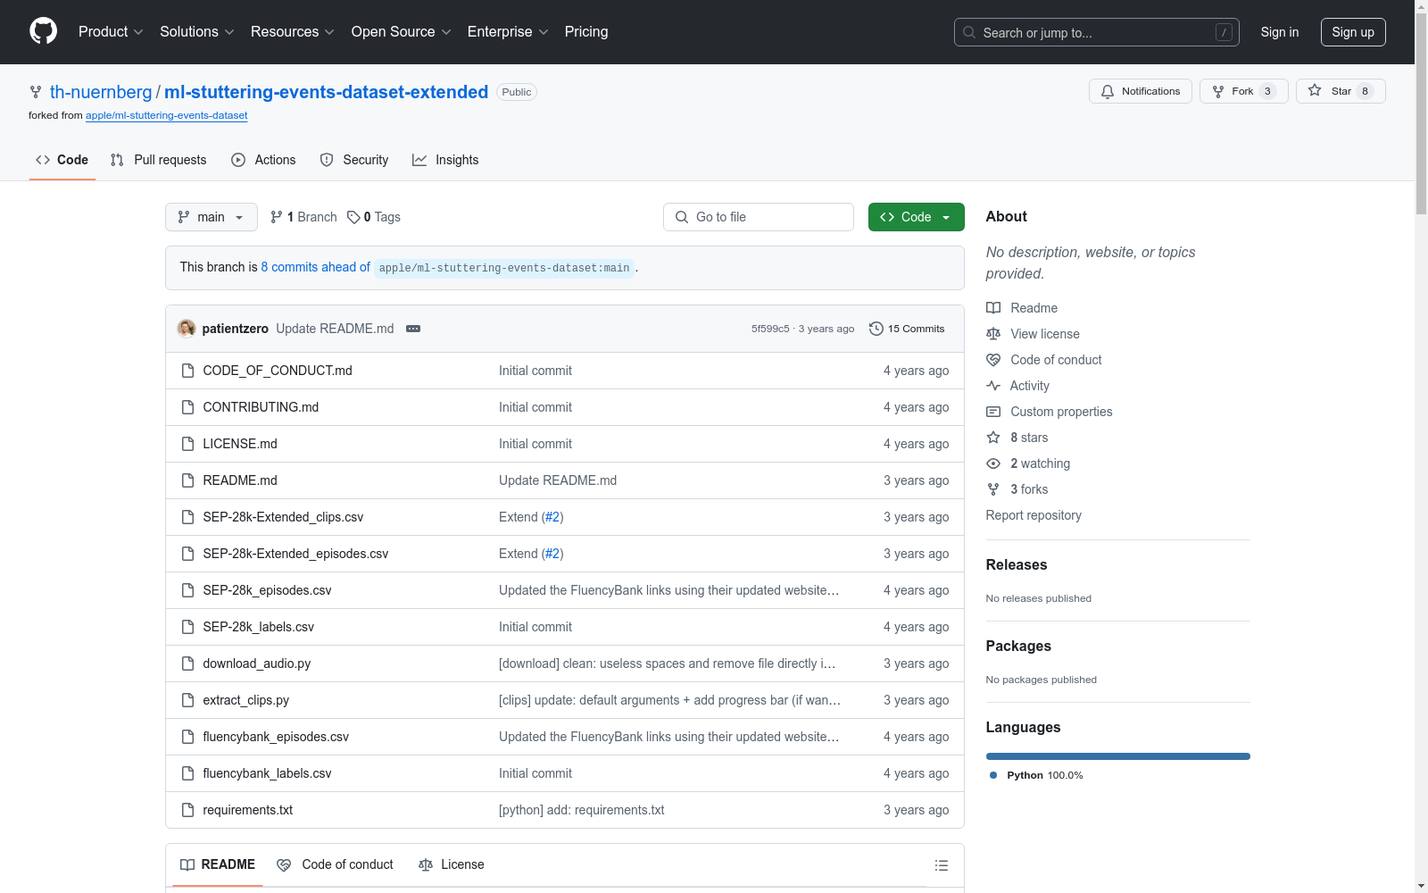
Task: Switch to the Pull requests tab
Action: (x=159, y=160)
